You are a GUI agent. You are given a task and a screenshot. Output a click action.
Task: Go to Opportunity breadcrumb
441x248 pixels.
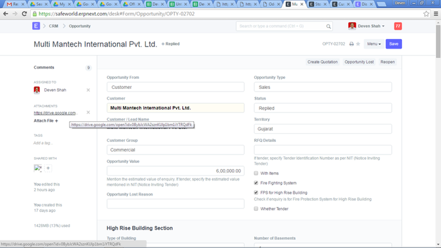[79, 26]
